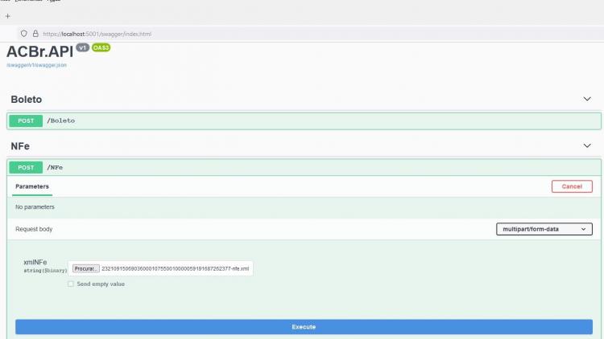Click the Request body label
Viewport: 604px width, 339px height.
tap(34, 229)
